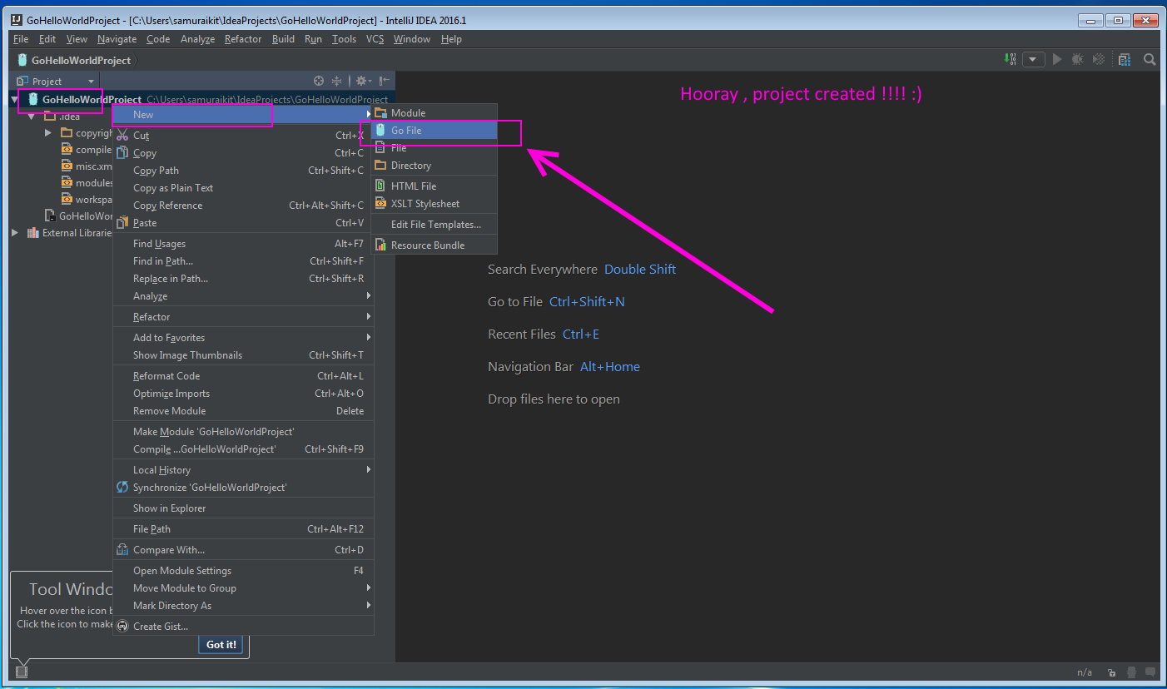Choose Directory in New submenu

pos(434,166)
